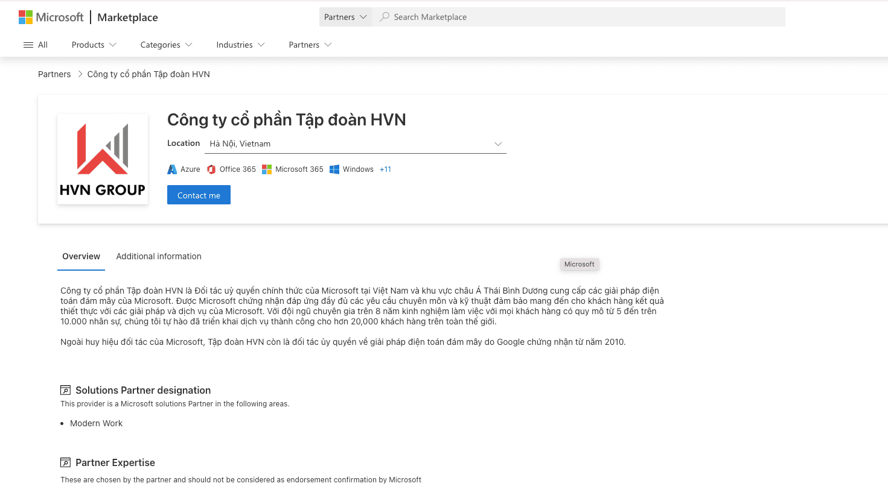Select the Azure product icon
888x498 pixels.
171,169
